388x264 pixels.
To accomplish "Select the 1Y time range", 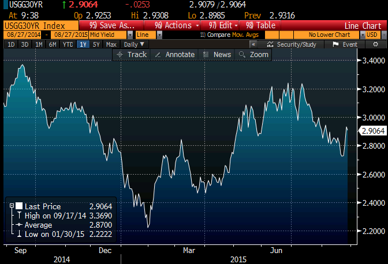I will point(83,44).
